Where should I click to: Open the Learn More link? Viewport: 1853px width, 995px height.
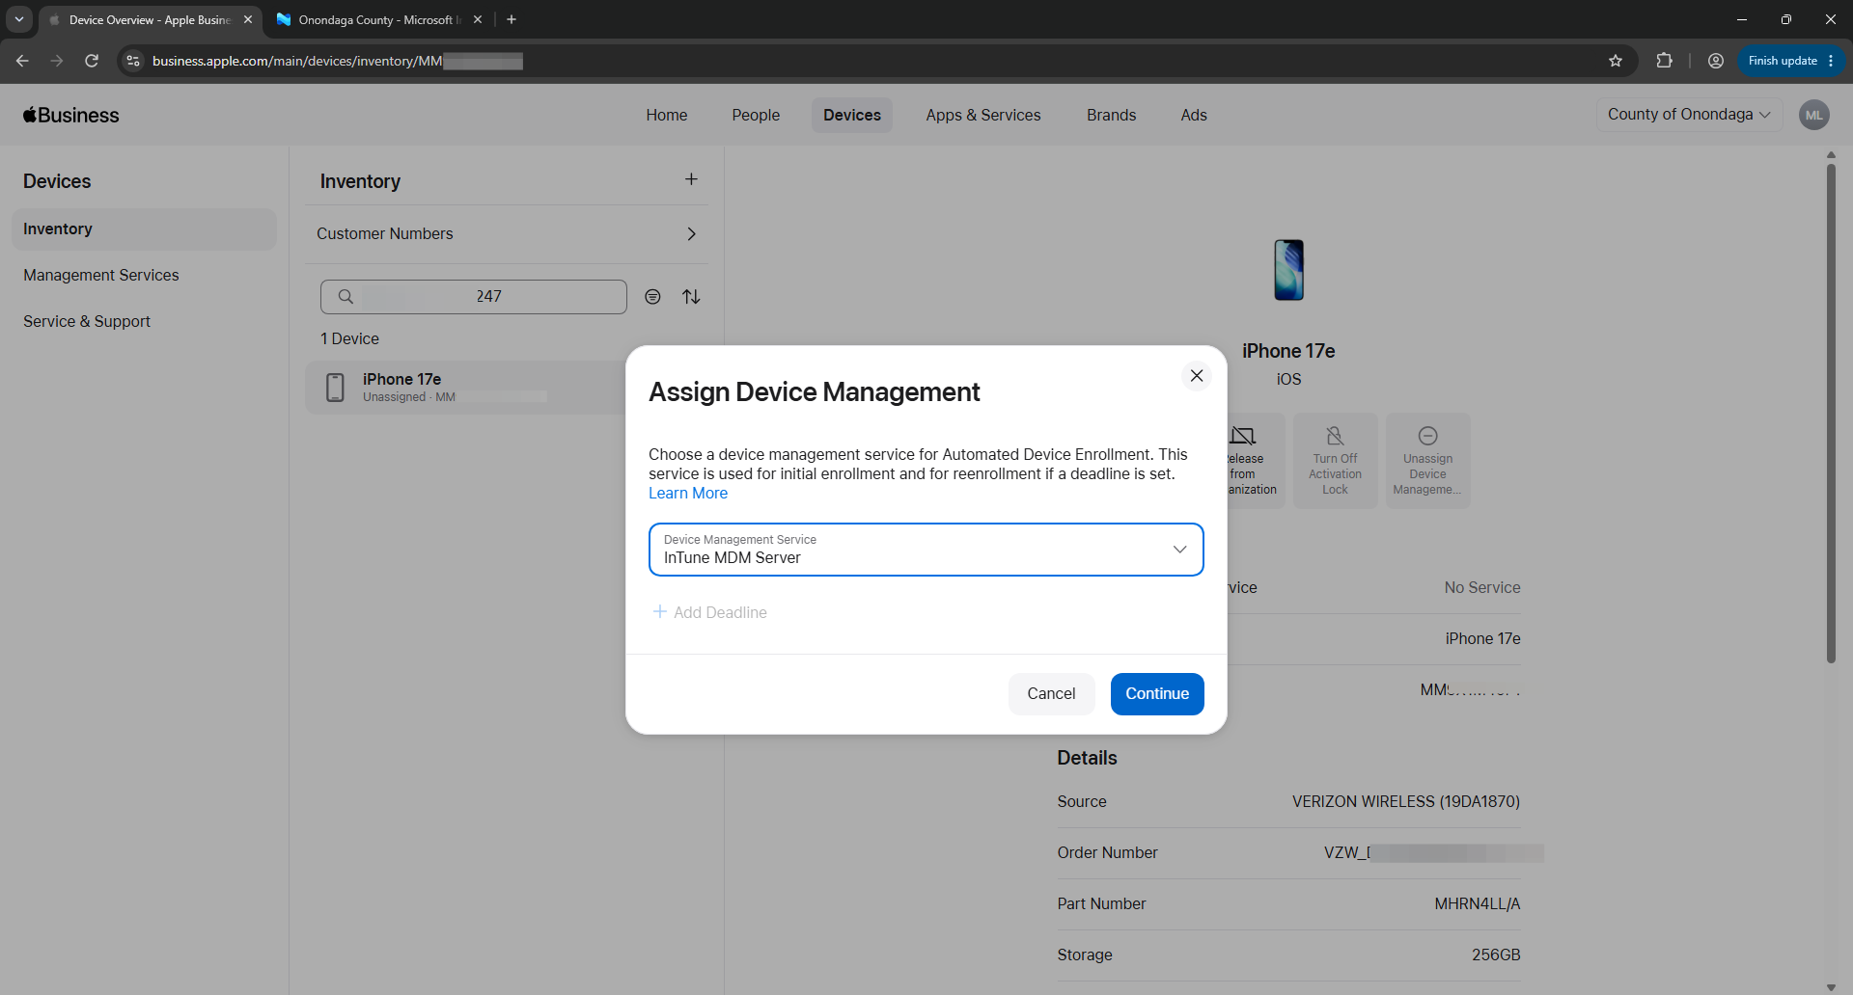[688, 494]
